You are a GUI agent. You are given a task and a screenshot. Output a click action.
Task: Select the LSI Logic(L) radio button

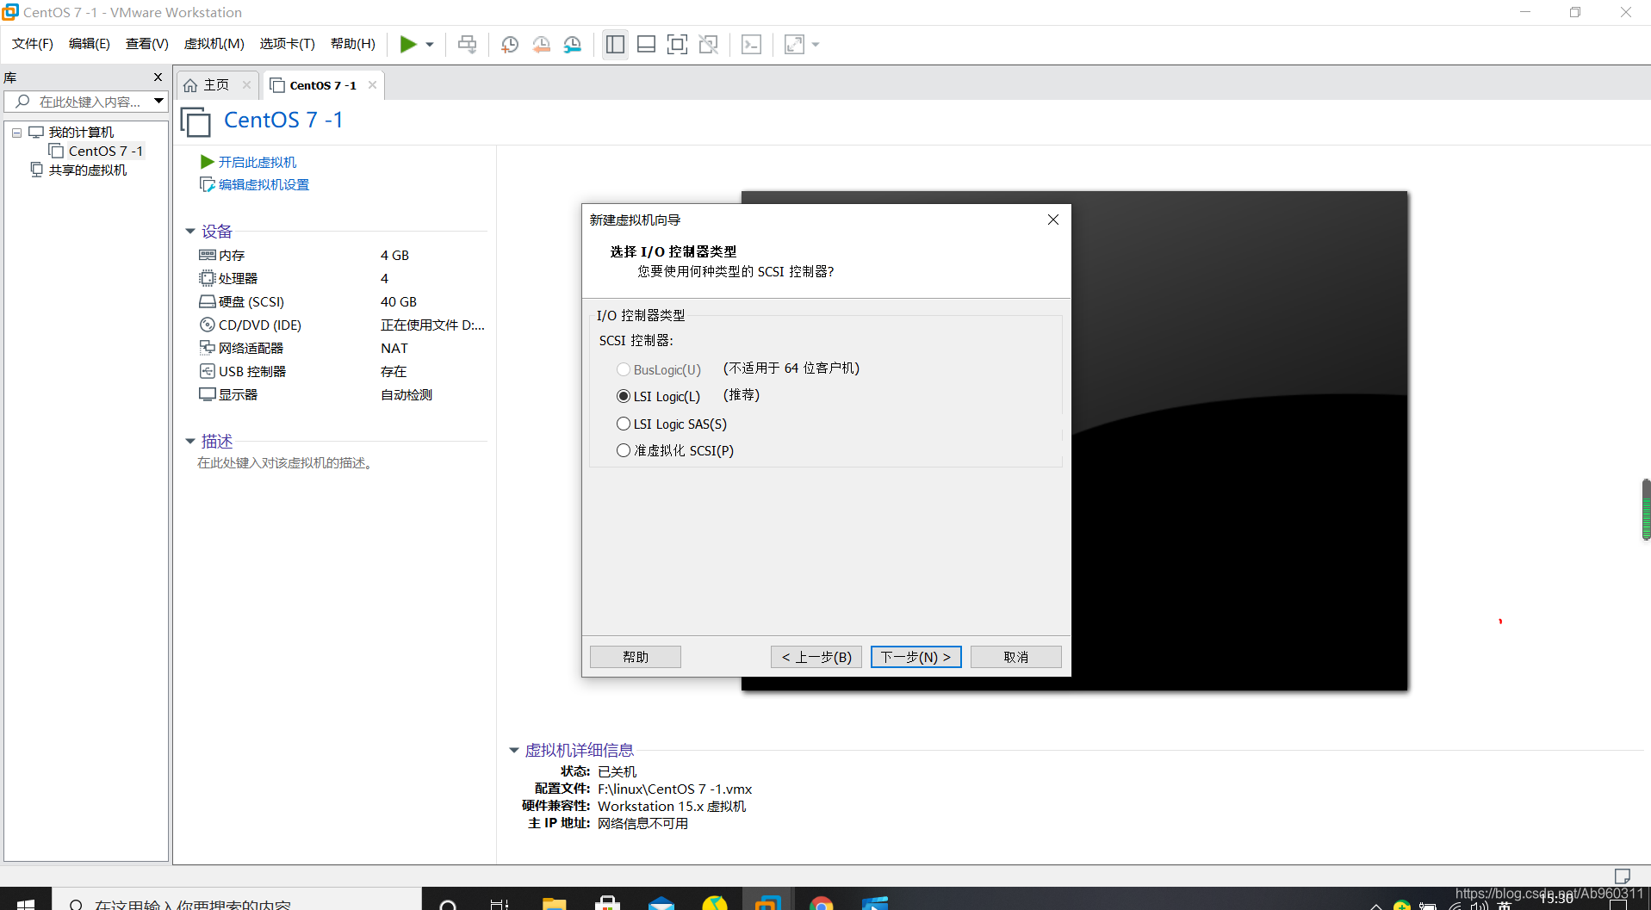pos(624,396)
